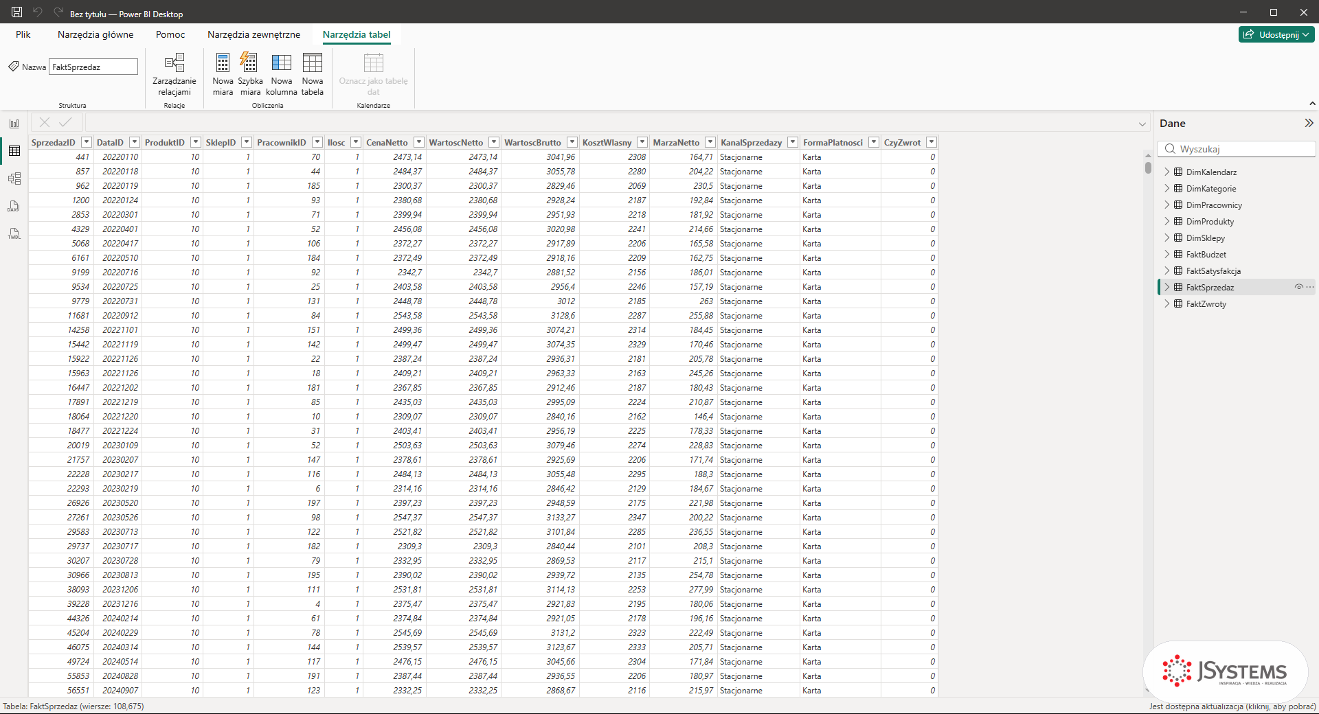The image size is (1319, 714).
Task: Open TMDL view sidebar icon
Action: tap(14, 233)
